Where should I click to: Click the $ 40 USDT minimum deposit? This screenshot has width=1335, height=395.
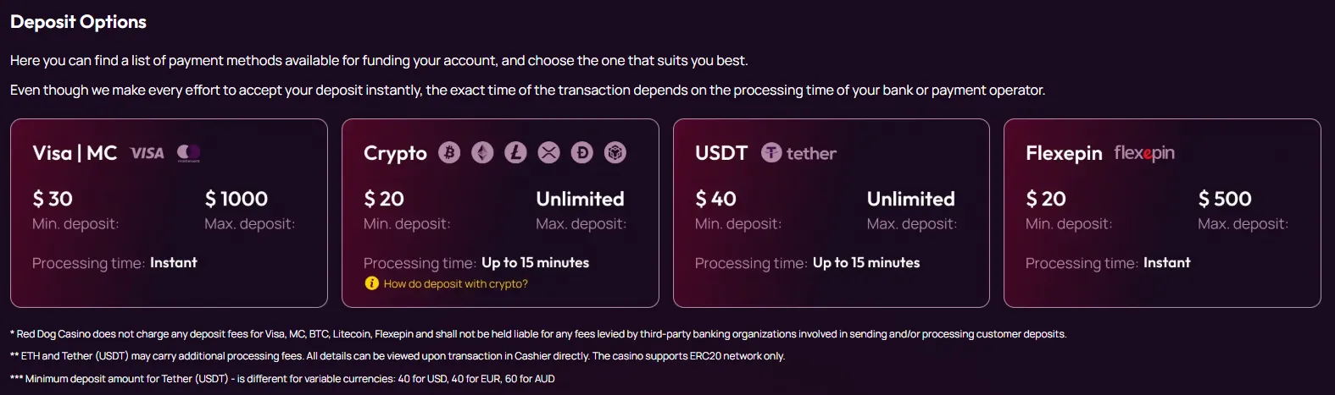pos(715,199)
